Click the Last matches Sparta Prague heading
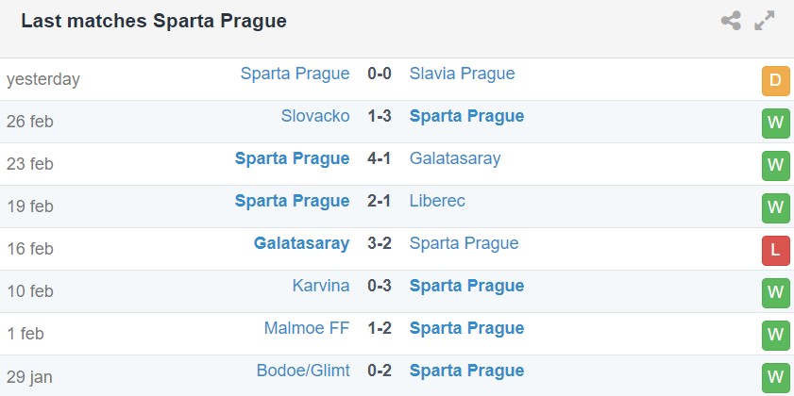The width and height of the screenshot is (794, 396). [x=154, y=21]
